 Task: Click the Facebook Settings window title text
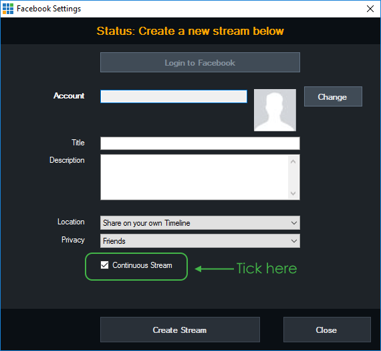[49, 9]
